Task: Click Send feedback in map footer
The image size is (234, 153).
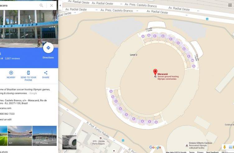Action: (x=212, y=152)
